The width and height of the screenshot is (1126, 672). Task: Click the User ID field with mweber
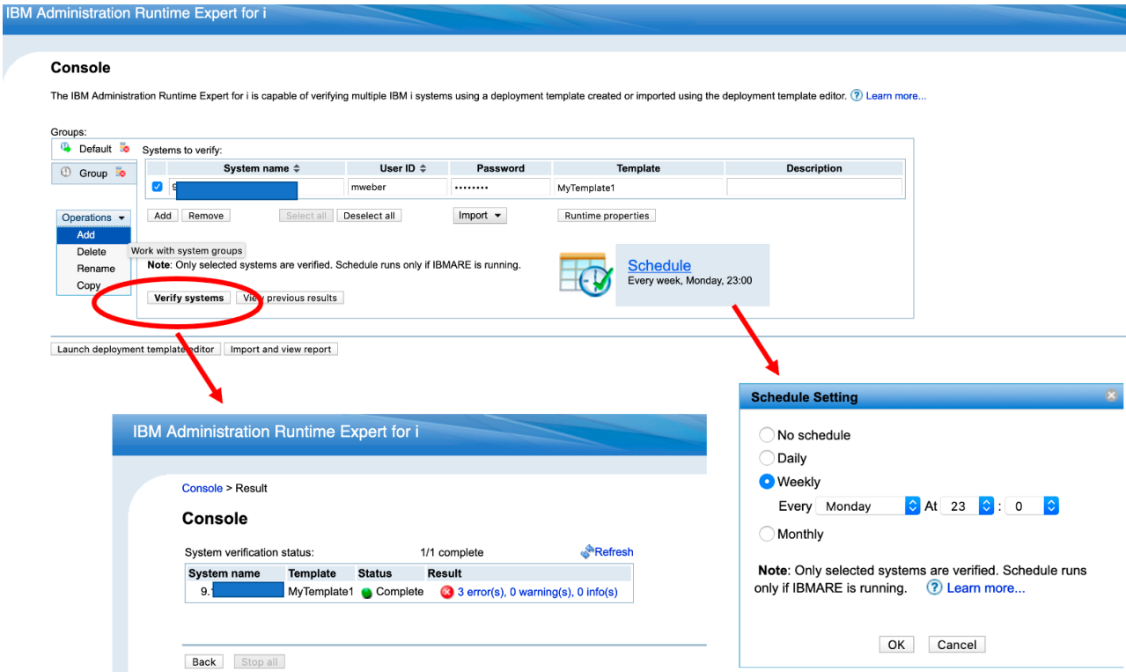(397, 187)
